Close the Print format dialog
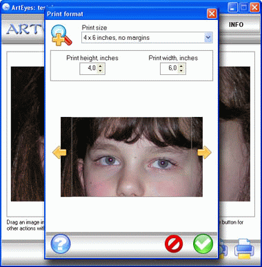Screen dimensions: 262x267 [x=212, y=14]
